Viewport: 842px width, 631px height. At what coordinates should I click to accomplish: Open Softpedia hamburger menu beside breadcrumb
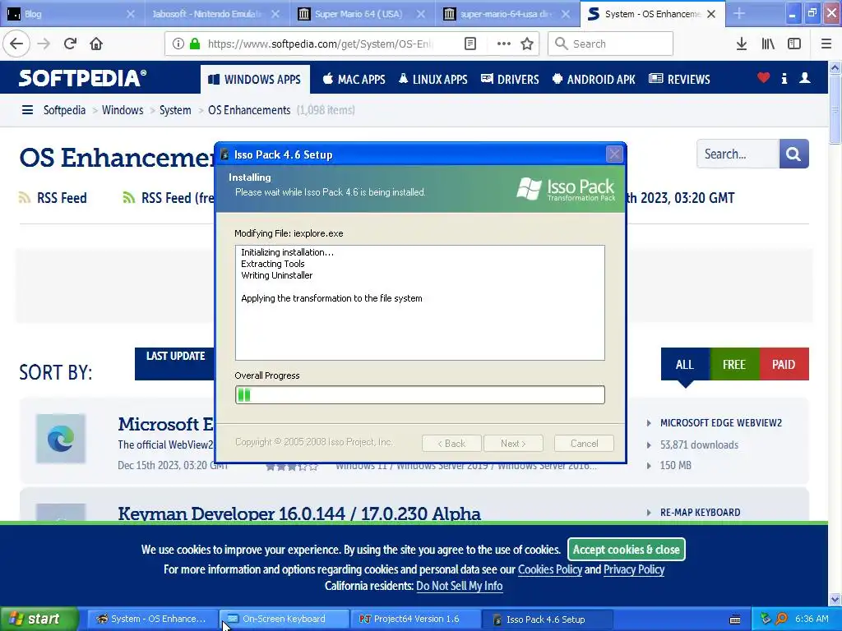(x=27, y=110)
